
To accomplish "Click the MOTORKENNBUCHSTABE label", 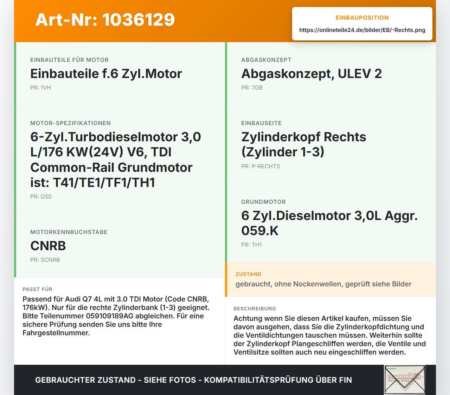I will tap(69, 232).
